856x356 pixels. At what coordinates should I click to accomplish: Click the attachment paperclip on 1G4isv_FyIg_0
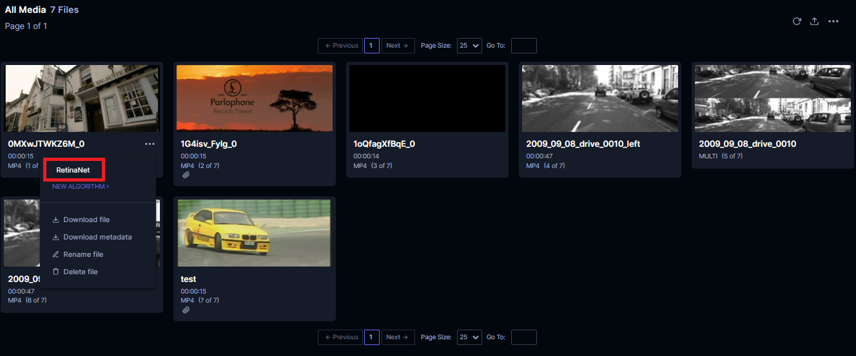coord(186,174)
